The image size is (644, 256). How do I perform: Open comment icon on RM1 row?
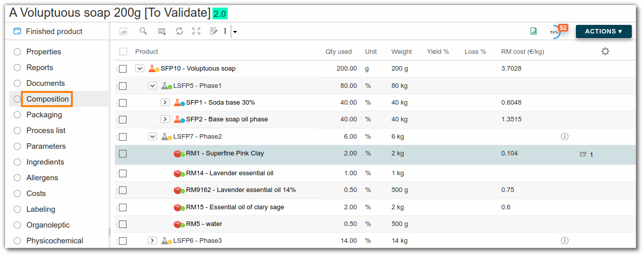pyautogui.click(x=584, y=154)
